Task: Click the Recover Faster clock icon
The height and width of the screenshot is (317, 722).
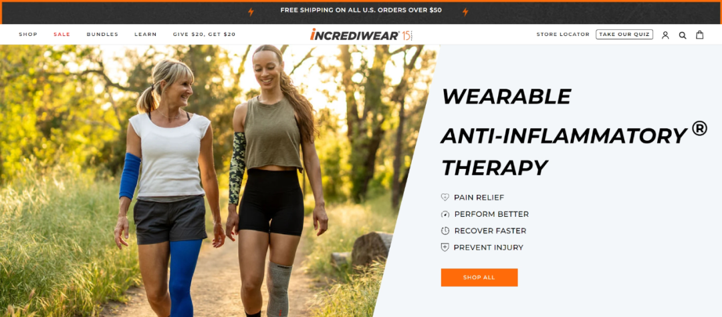Action: pyautogui.click(x=445, y=231)
